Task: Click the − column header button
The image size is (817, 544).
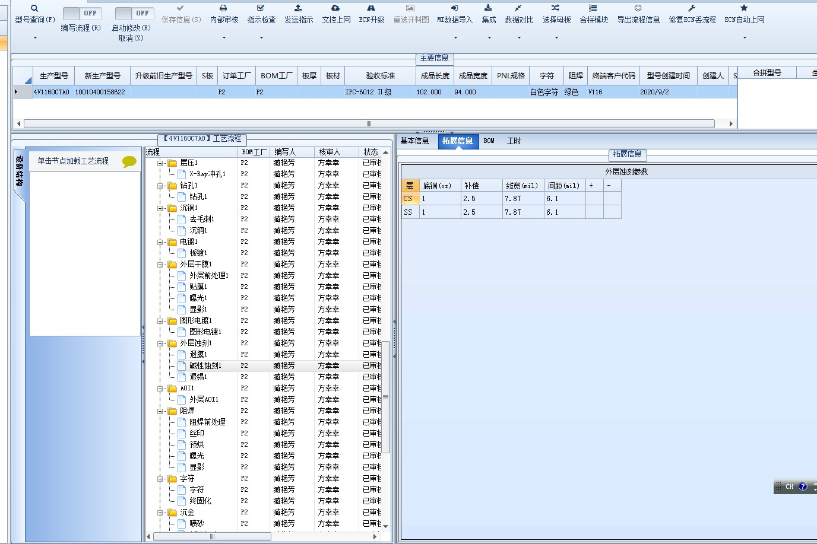Action: point(612,186)
